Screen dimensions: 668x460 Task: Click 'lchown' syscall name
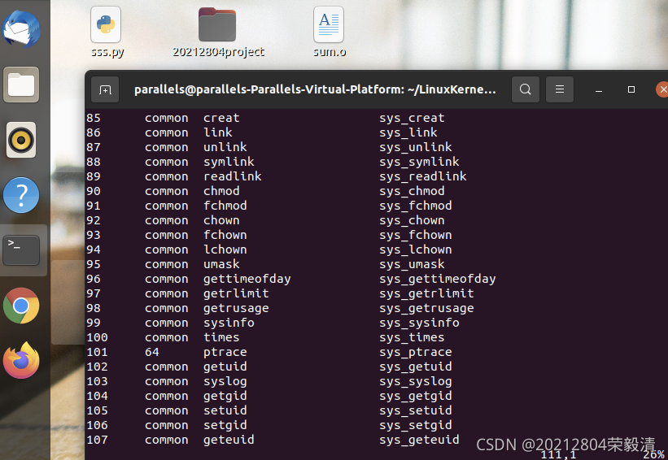pos(225,250)
